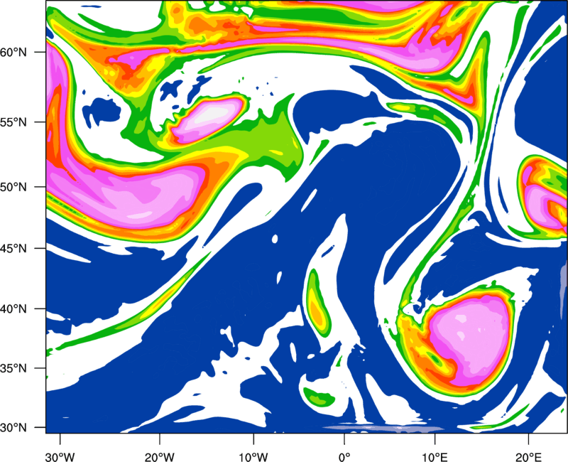The image size is (568, 462).
Task: Click the 35°N latitude label
Action: [13, 369]
